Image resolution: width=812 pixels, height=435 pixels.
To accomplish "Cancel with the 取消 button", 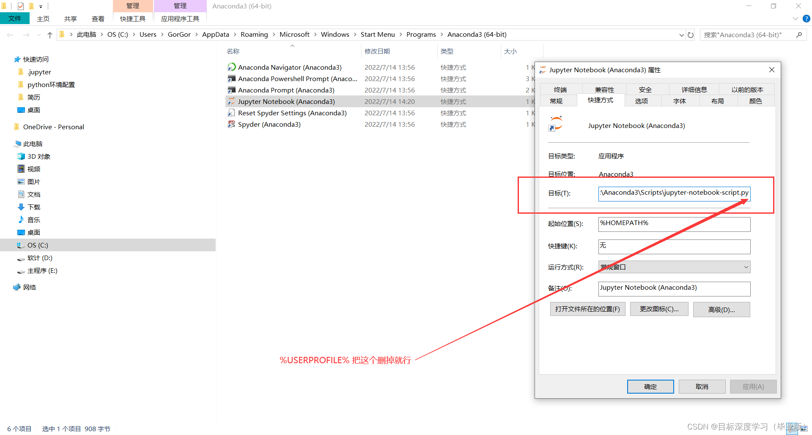I will [702, 386].
